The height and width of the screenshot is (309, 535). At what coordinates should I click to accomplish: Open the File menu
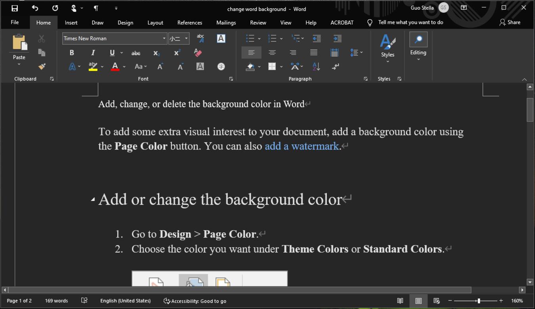click(x=15, y=23)
